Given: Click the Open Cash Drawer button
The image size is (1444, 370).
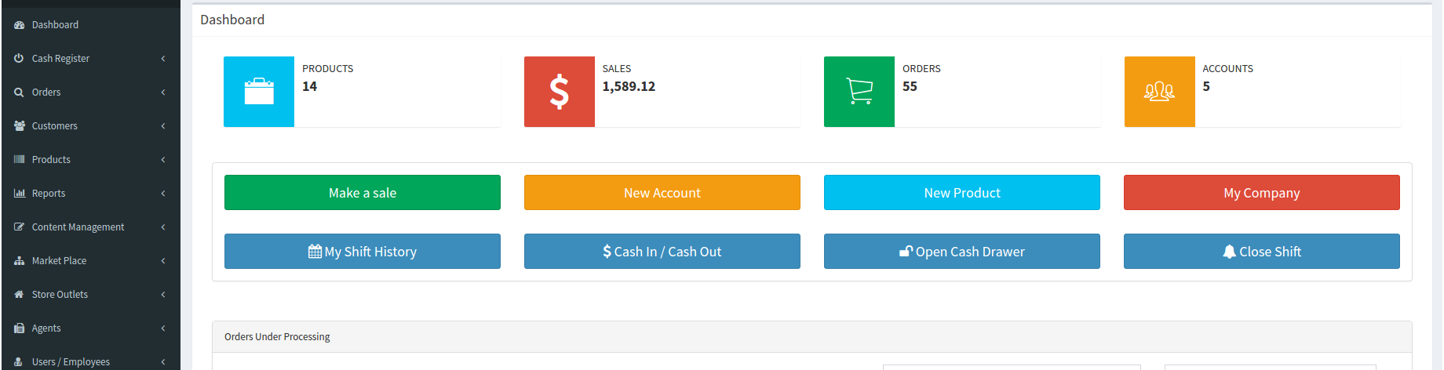Looking at the screenshot, I should 961,252.
